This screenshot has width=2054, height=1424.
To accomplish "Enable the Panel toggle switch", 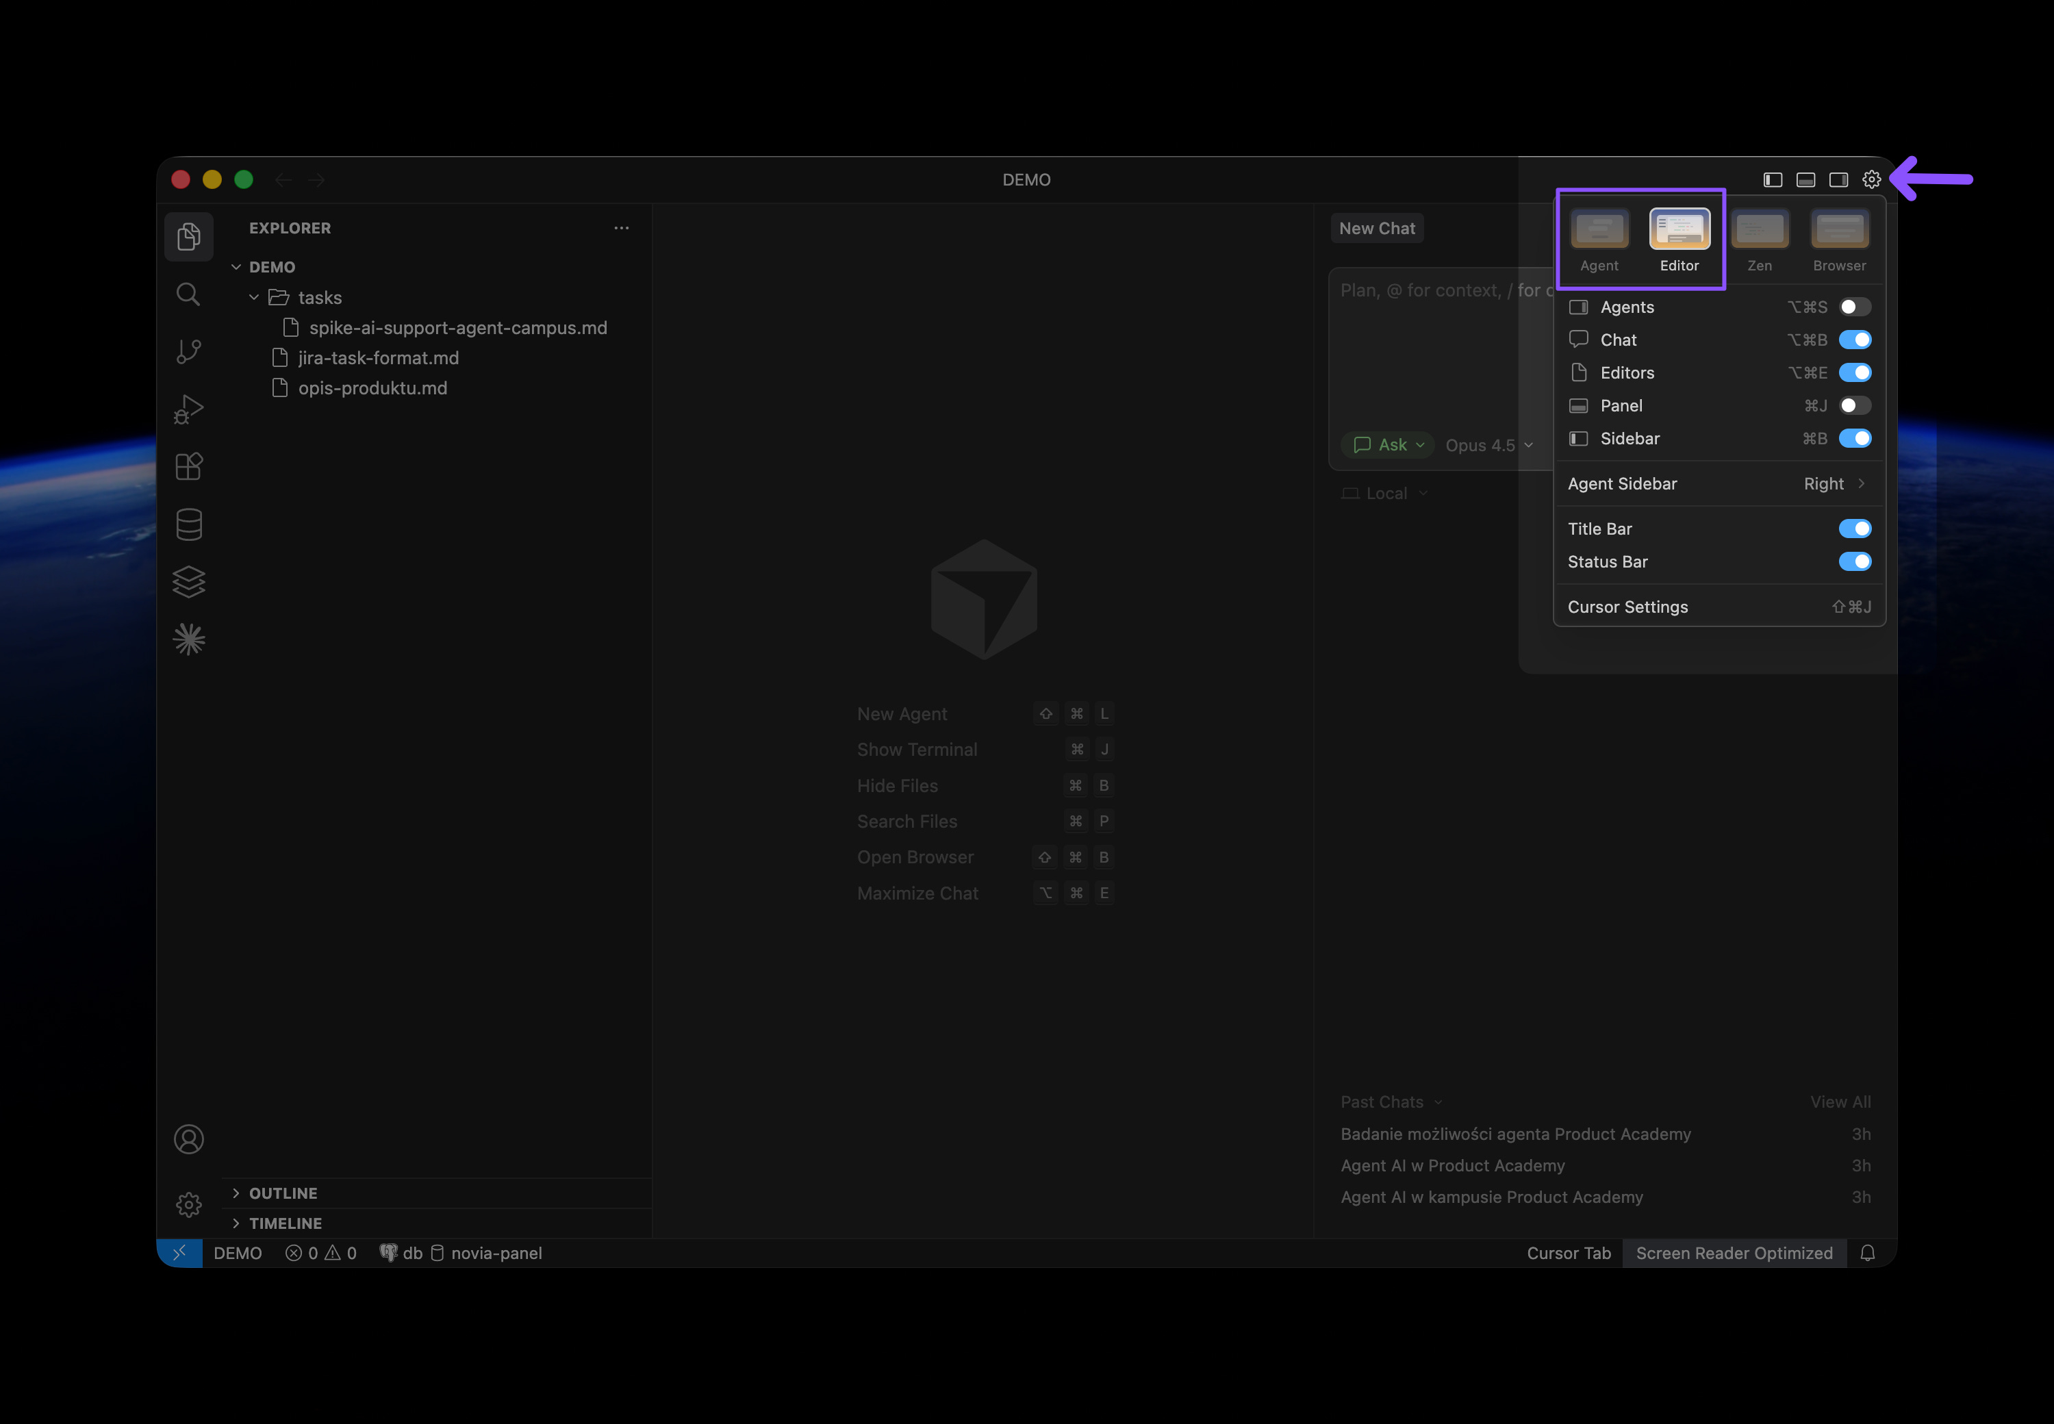I will tap(1854, 406).
